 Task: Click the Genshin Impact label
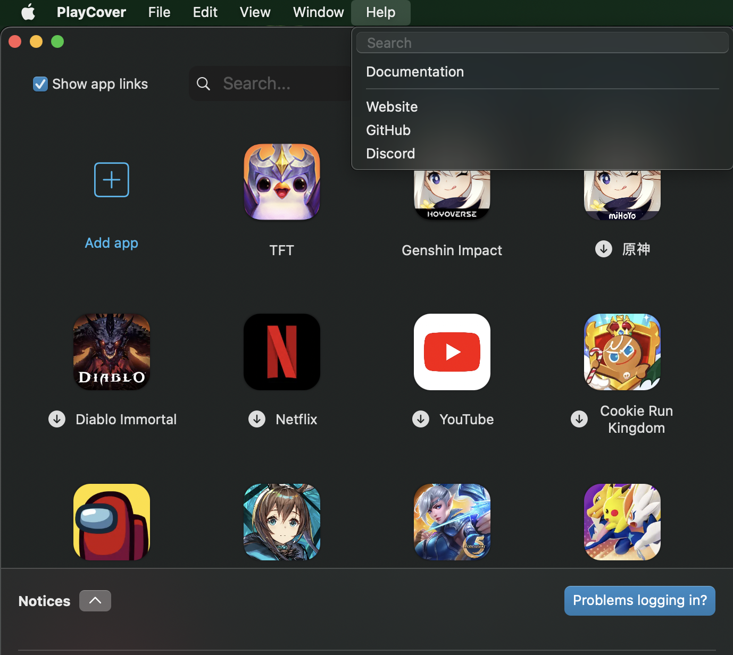point(452,250)
